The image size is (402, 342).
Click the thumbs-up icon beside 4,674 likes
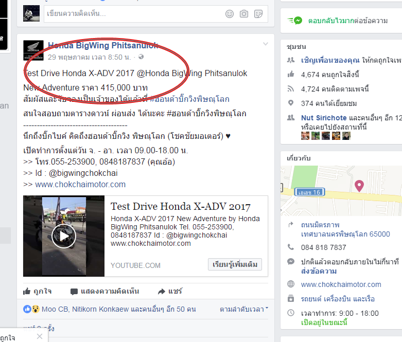(x=291, y=74)
